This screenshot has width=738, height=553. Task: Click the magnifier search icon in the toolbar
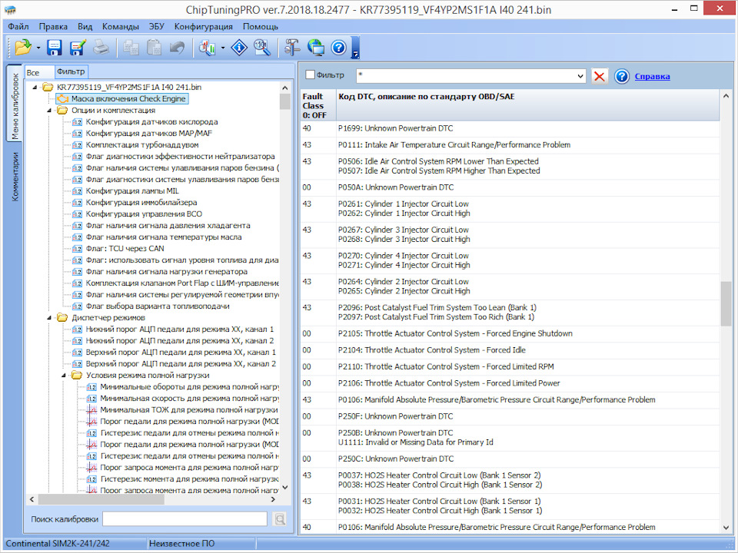(x=261, y=48)
